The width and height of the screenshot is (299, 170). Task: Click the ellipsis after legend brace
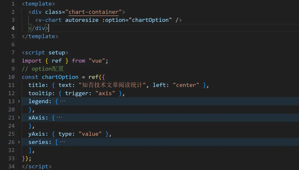(63, 101)
